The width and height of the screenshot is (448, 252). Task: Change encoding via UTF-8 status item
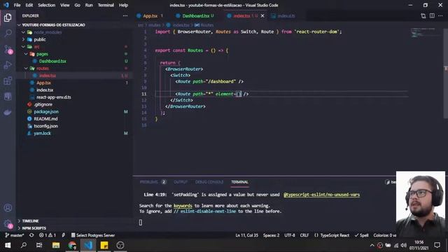pos(289,235)
